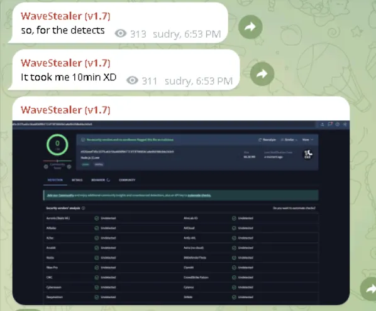376x311 pixels.
Task: Forward the "so, for the detects" message
Action: tap(250, 27)
